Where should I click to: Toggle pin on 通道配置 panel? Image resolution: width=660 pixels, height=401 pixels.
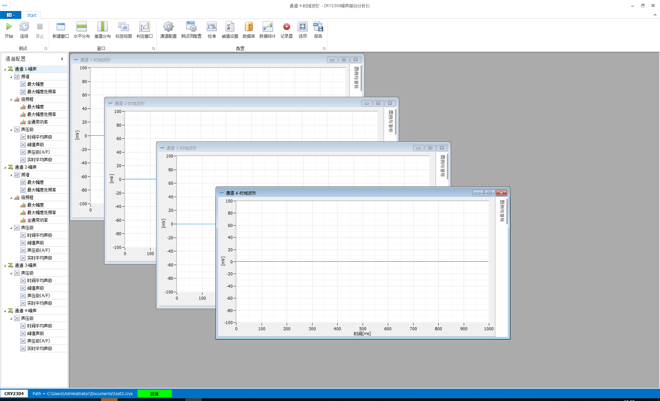click(62, 59)
